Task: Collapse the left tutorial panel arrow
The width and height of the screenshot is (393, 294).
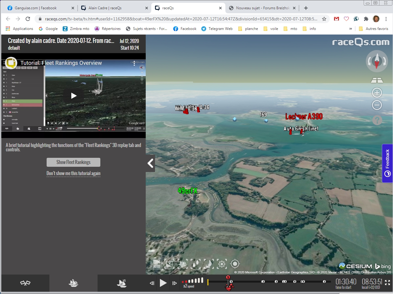Action: point(150,163)
